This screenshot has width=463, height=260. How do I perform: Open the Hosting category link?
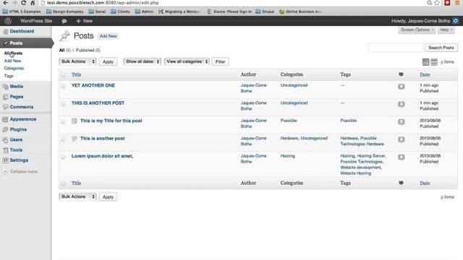(x=288, y=156)
